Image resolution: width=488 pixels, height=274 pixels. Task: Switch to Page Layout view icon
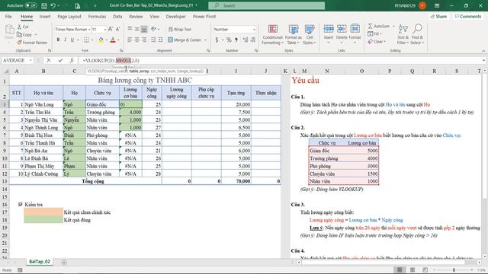point(413,270)
